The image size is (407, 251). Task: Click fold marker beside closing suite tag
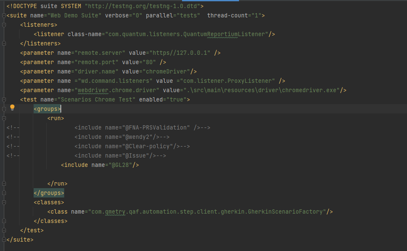pyautogui.click(x=4, y=240)
